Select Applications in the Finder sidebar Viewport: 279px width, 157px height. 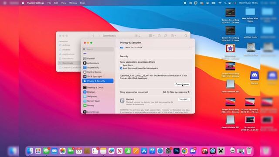pos(69,54)
